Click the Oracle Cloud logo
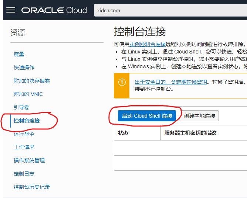Screen dimensions: 247x198 click(54, 10)
